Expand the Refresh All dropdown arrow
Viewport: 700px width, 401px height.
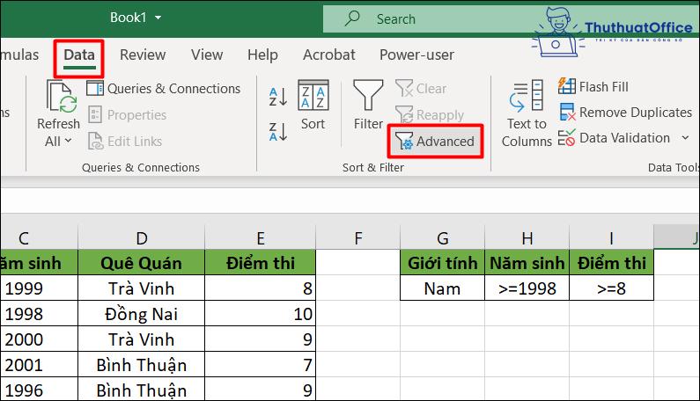[68, 141]
